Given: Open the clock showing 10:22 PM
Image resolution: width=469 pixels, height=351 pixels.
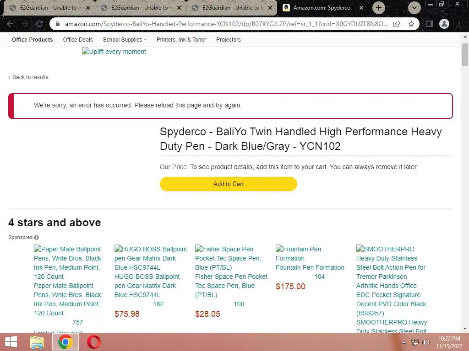Looking at the screenshot, I should click(x=449, y=342).
